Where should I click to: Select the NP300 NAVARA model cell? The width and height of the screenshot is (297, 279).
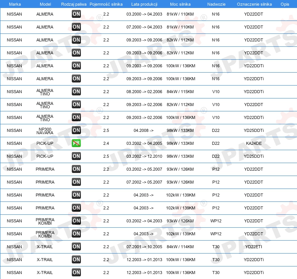45,131
